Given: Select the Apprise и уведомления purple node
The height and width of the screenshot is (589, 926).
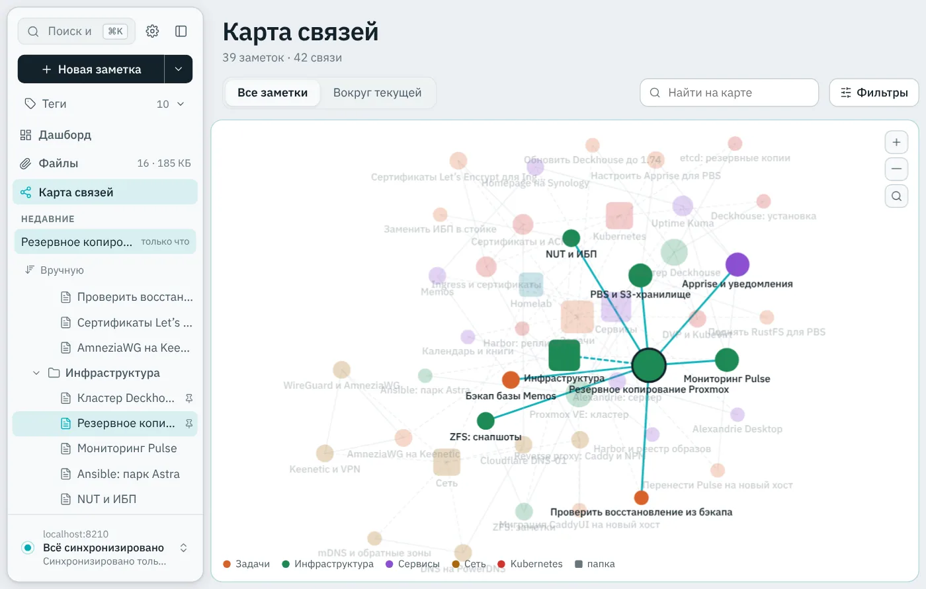Looking at the screenshot, I should coord(737,264).
